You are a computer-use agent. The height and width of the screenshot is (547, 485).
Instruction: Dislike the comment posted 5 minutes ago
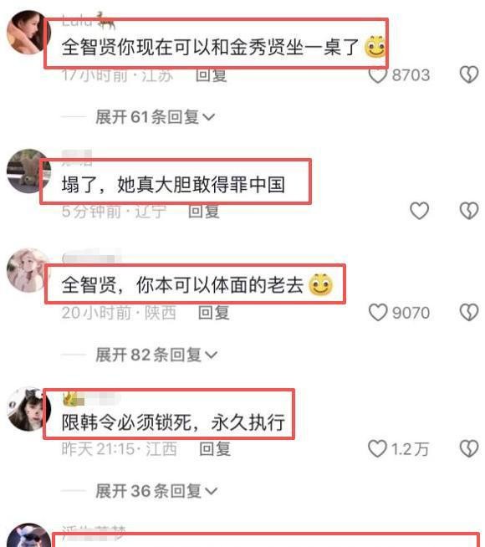click(468, 211)
